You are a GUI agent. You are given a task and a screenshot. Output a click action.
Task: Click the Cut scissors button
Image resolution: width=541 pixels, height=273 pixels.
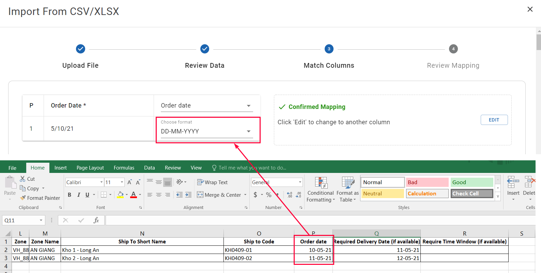click(27, 179)
